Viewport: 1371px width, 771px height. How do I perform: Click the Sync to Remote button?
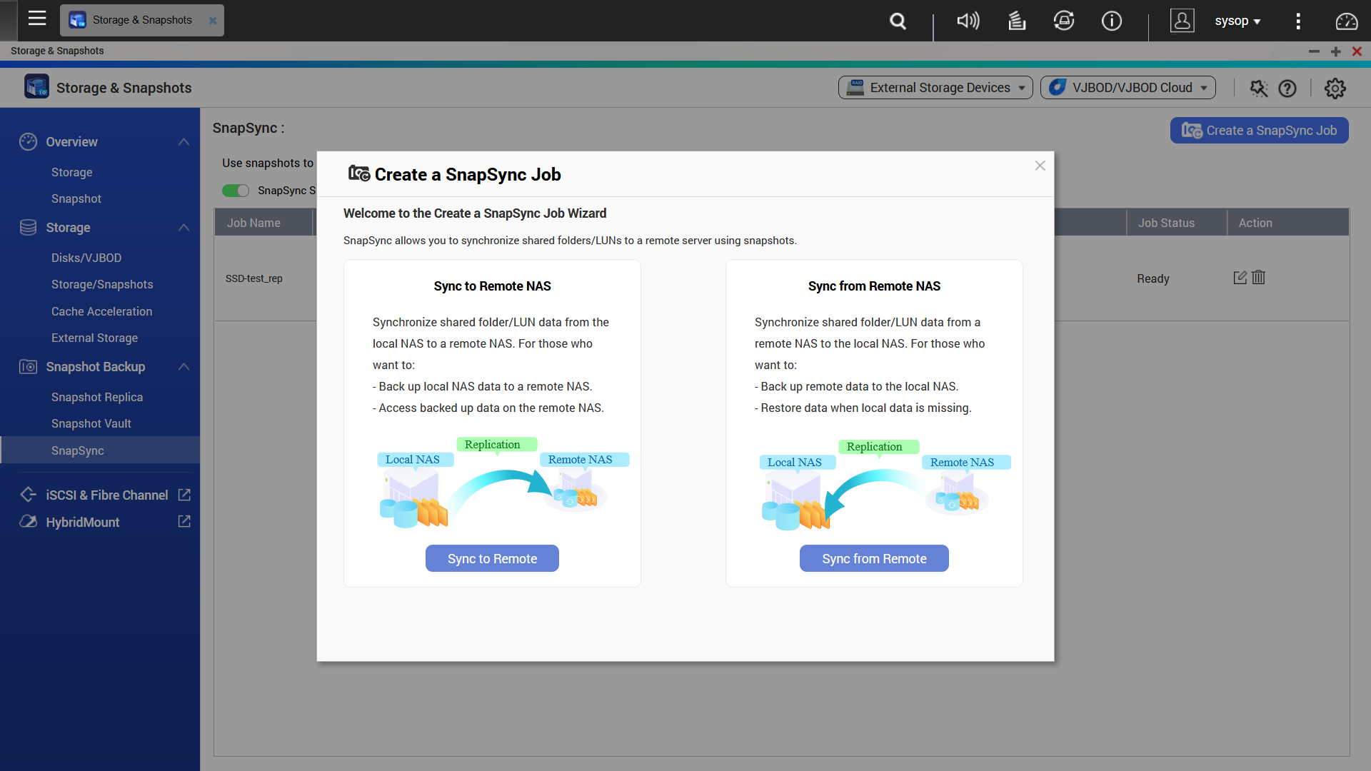tap(492, 558)
